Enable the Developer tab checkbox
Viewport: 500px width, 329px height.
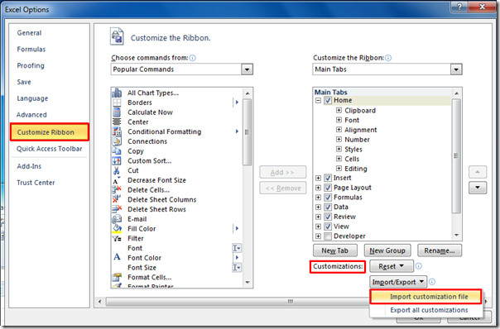(x=328, y=236)
